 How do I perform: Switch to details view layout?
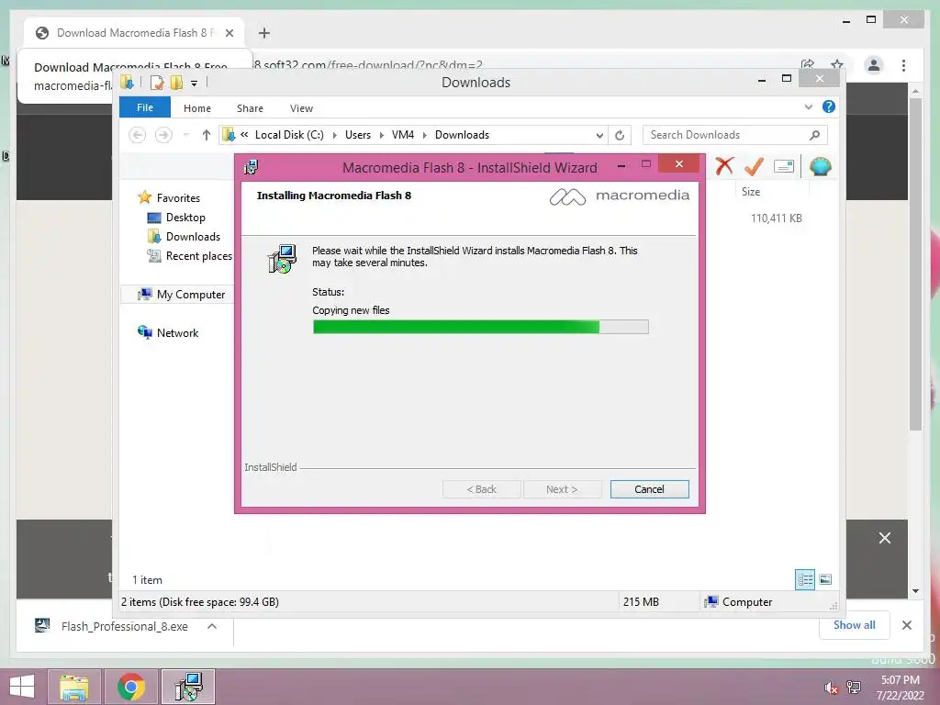coord(805,579)
